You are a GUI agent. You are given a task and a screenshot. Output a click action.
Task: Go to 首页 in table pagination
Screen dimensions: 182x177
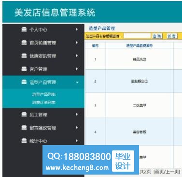pos(159,172)
